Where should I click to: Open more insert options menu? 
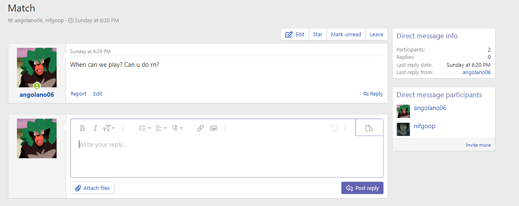click(x=225, y=128)
